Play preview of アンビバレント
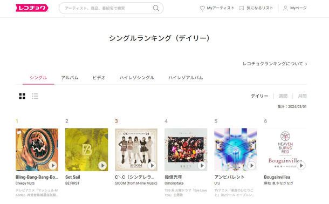 click(x=251, y=166)
